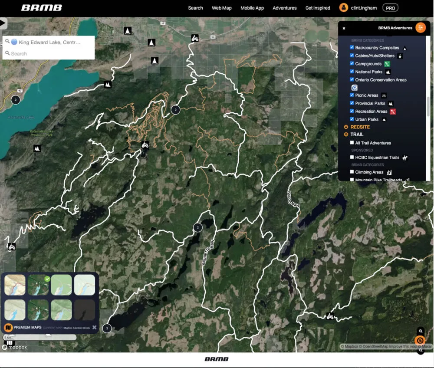
Task: Open the Adventures menu
Action: pos(284,8)
